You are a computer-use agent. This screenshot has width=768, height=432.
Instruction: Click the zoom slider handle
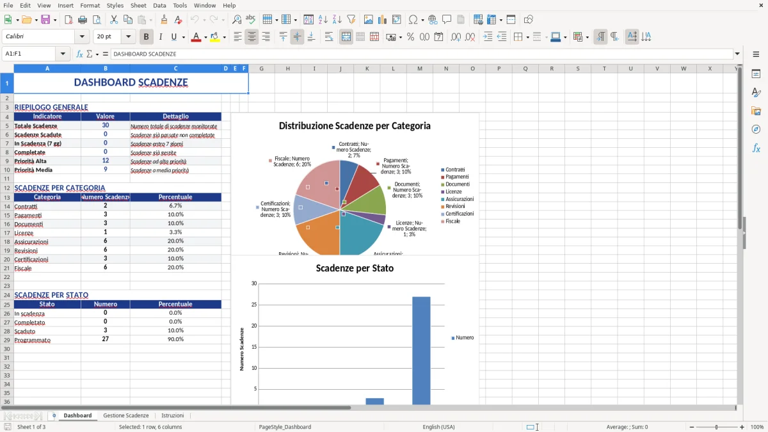[716, 427]
